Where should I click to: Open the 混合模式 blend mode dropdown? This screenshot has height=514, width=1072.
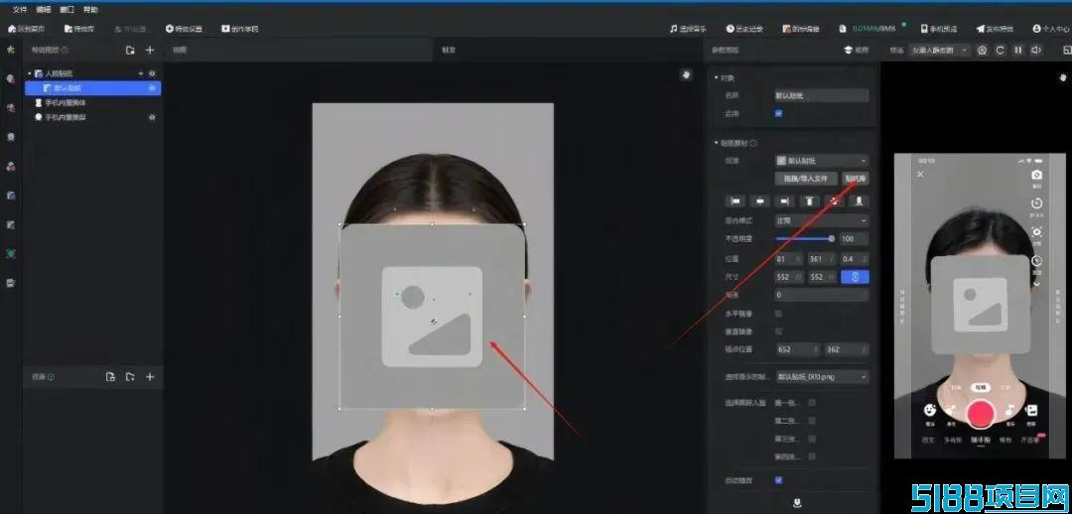[822, 220]
